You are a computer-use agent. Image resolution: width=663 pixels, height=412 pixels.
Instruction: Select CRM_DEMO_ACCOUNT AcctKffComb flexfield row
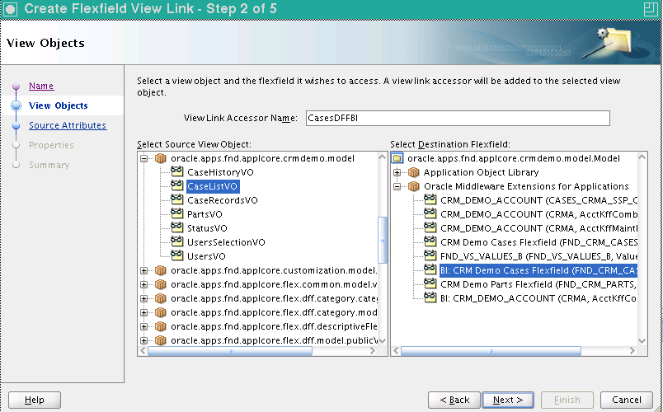538,214
